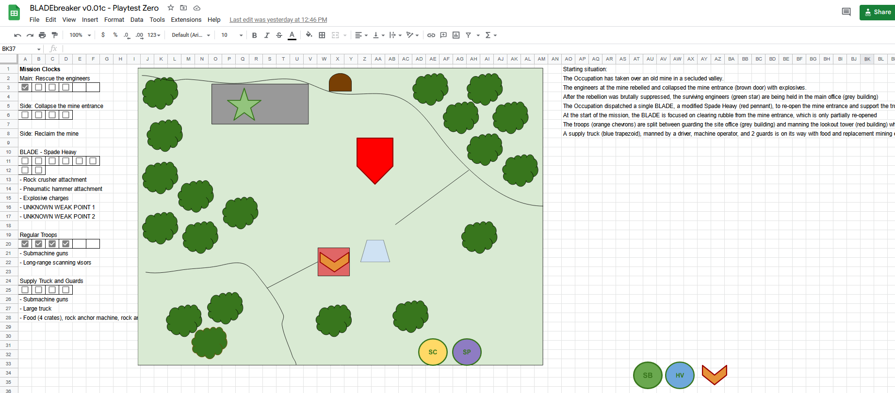Viewport: 895px width, 393px height.
Task: Open the text rotation dropdown
Action: coord(412,35)
